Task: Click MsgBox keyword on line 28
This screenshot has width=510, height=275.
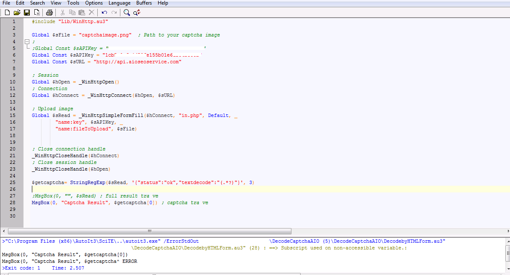Action: coord(40,202)
